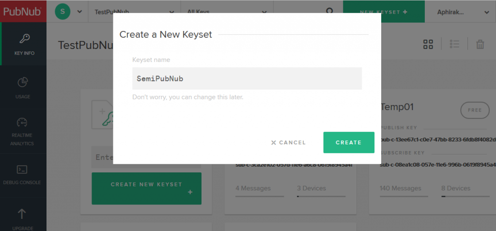Screen dimensions: 496x231
Task: Click the search magnifier icon
Action: tap(329, 11)
